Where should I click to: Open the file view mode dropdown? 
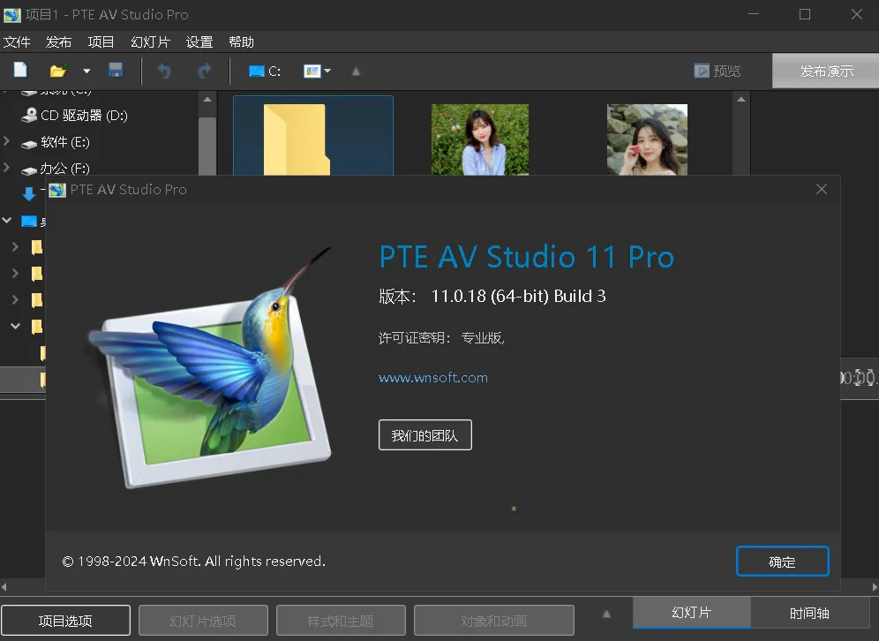(318, 71)
